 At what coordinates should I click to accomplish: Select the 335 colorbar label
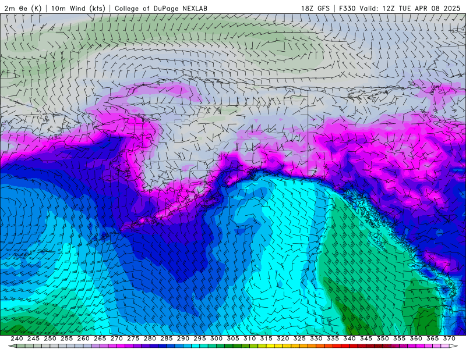pos(333,339)
